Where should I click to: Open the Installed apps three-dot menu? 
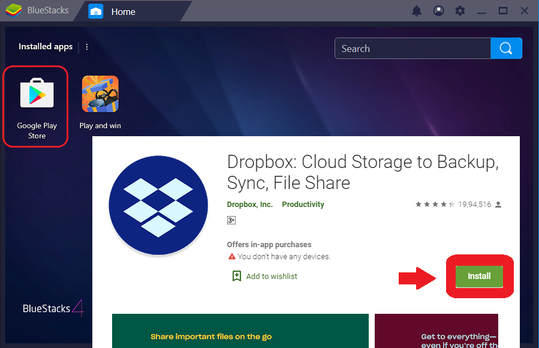click(87, 47)
